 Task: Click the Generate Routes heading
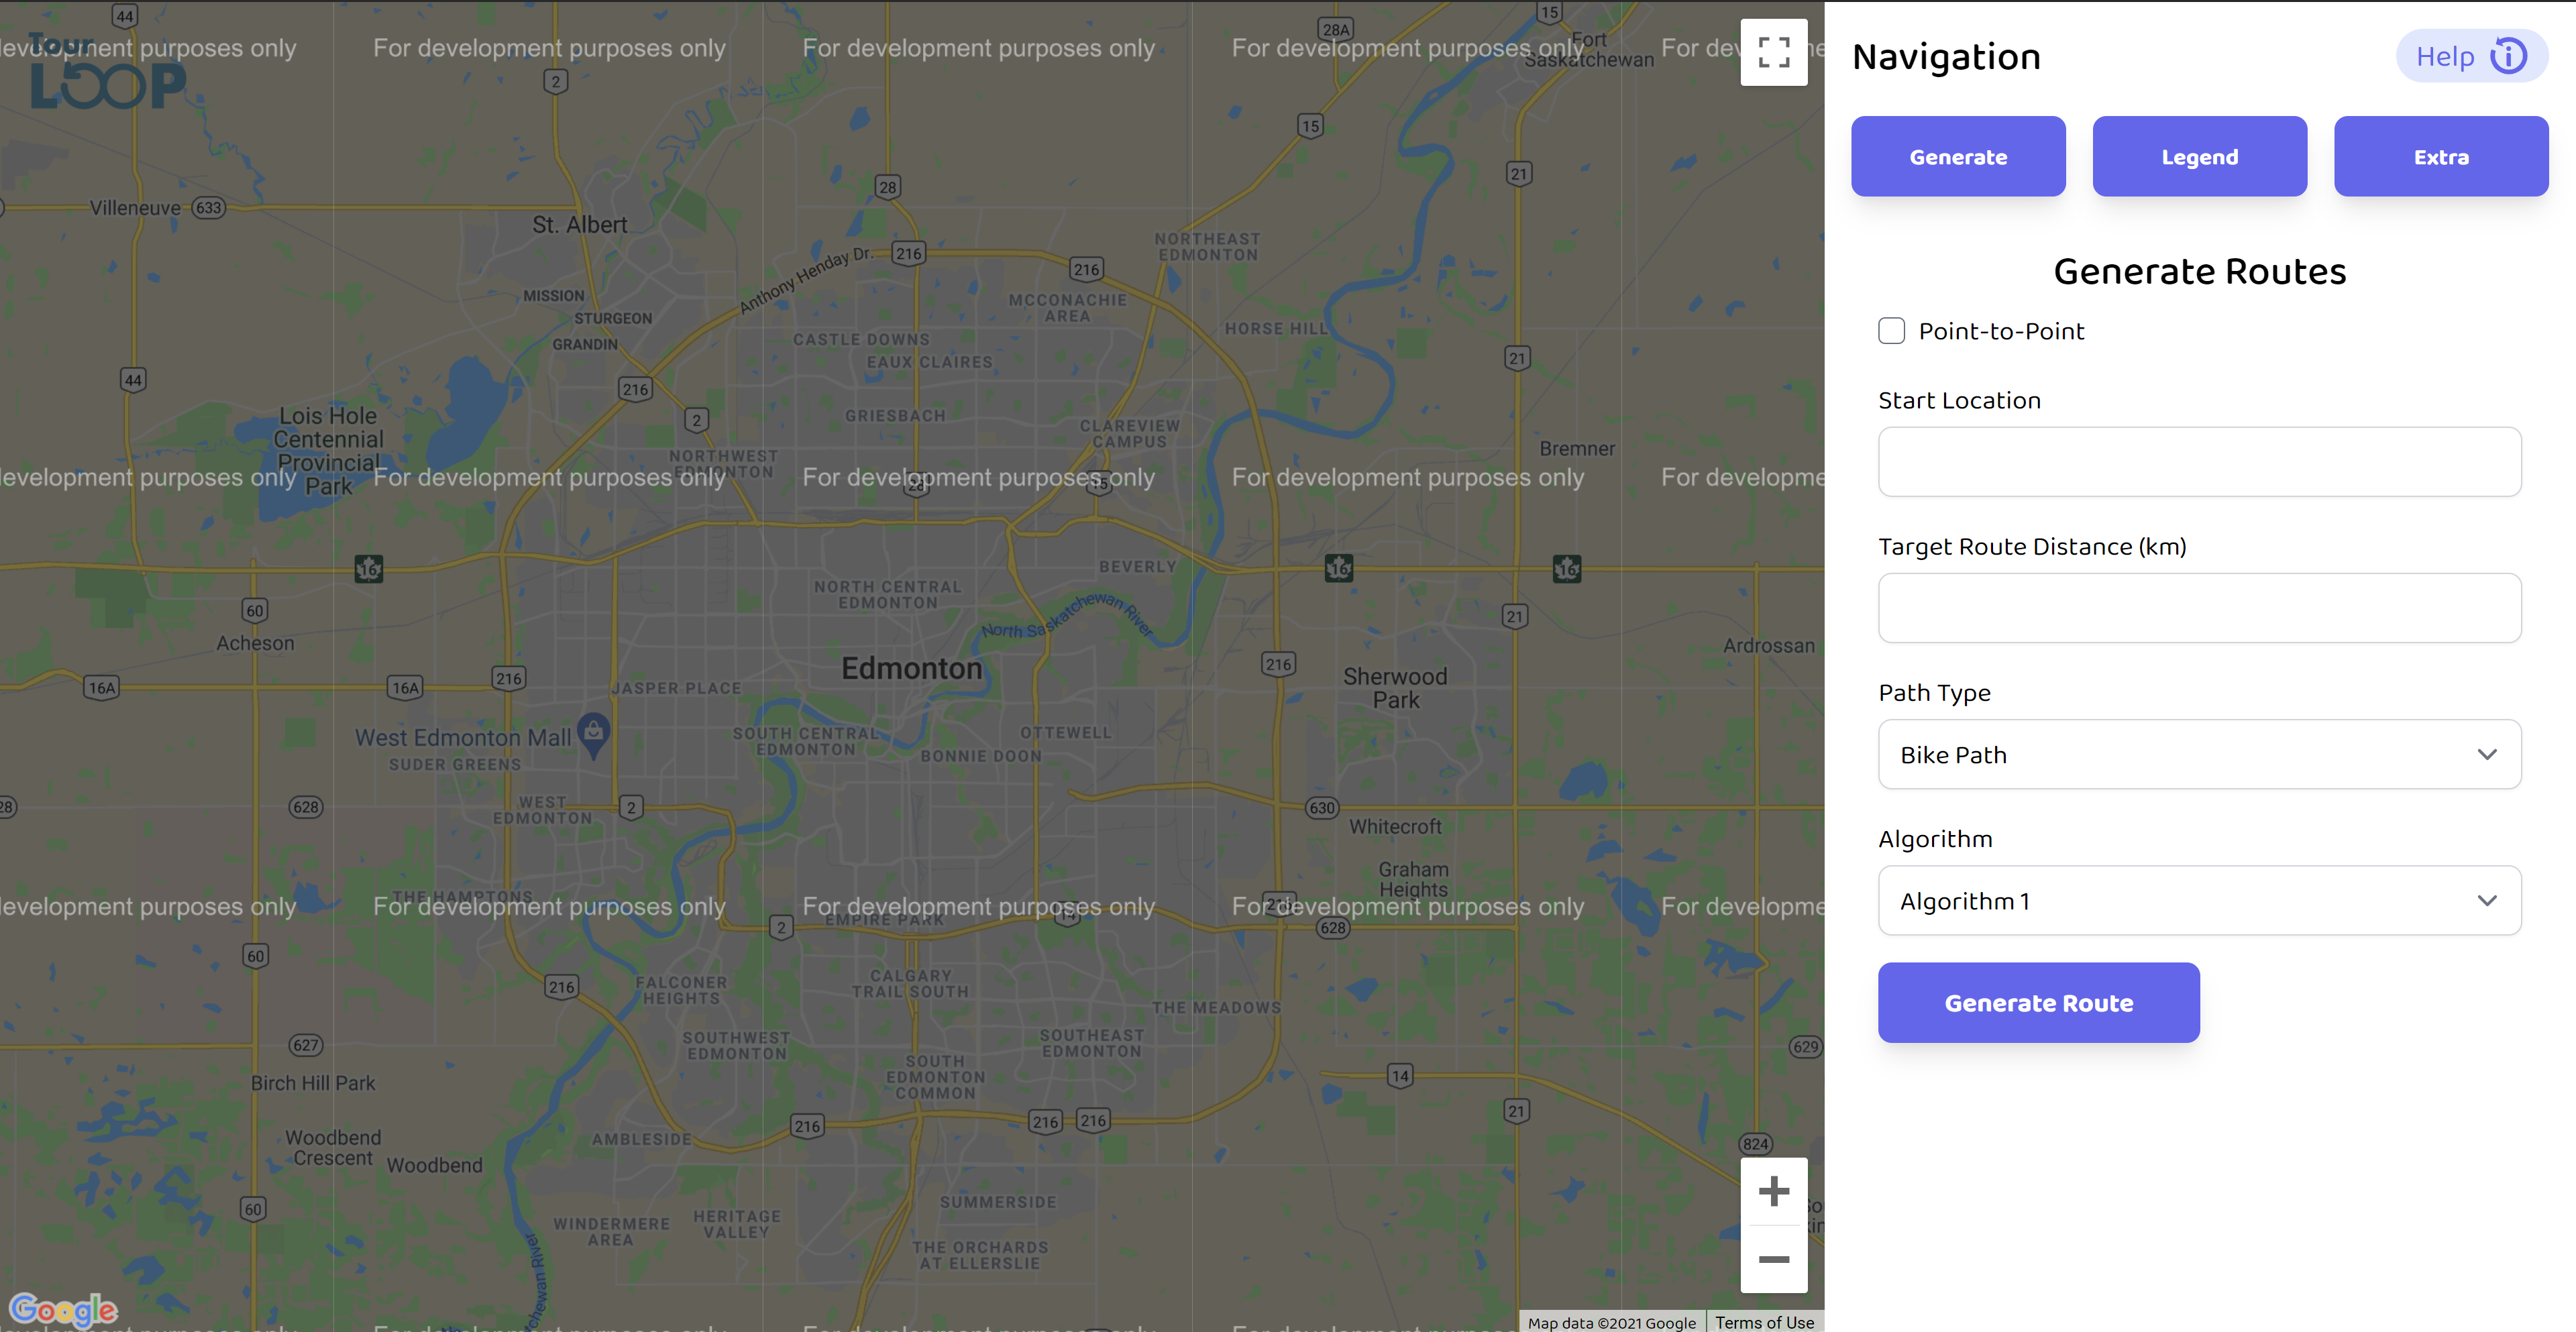2199,271
